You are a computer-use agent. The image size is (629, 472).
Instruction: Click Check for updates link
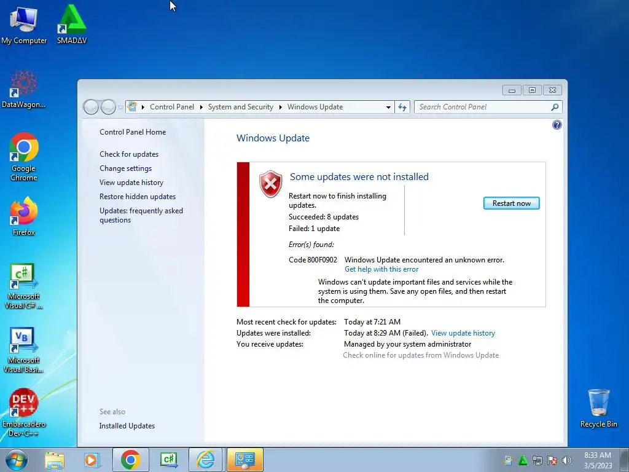pyautogui.click(x=129, y=154)
